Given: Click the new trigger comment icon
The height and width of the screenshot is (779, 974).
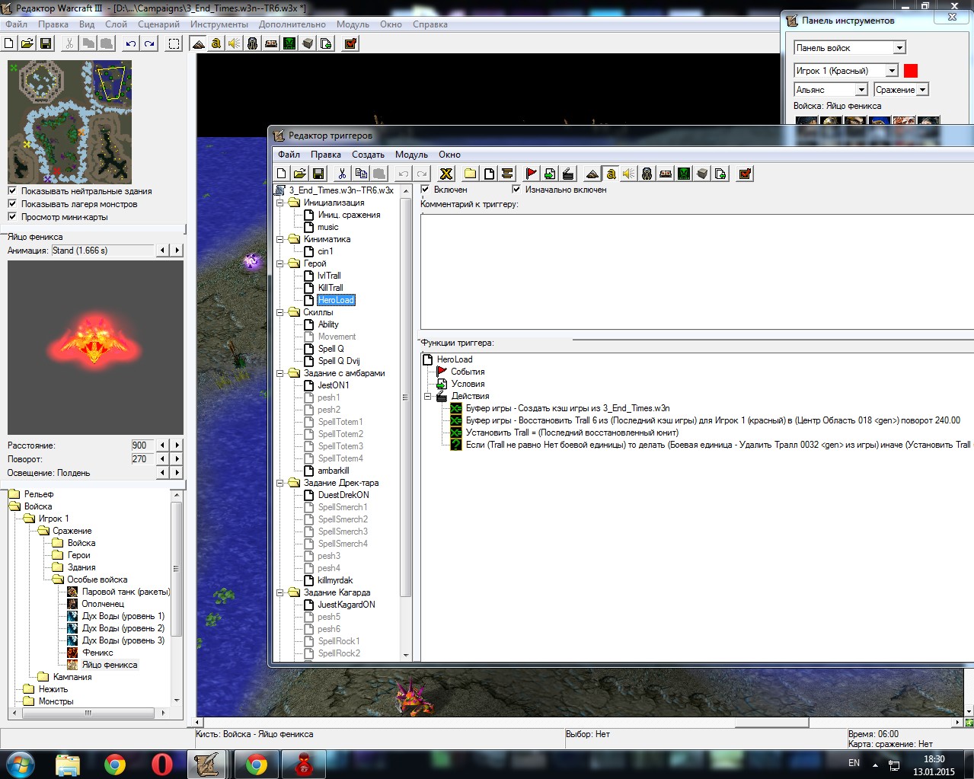Looking at the screenshot, I should [507, 174].
